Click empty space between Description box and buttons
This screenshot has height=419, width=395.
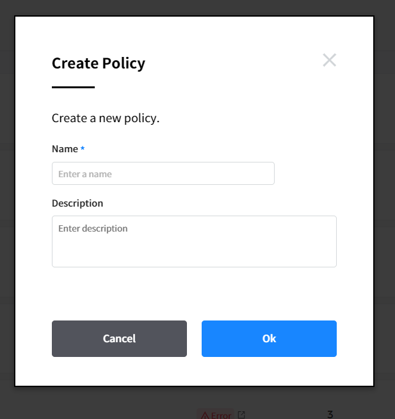pyautogui.click(x=194, y=293)
